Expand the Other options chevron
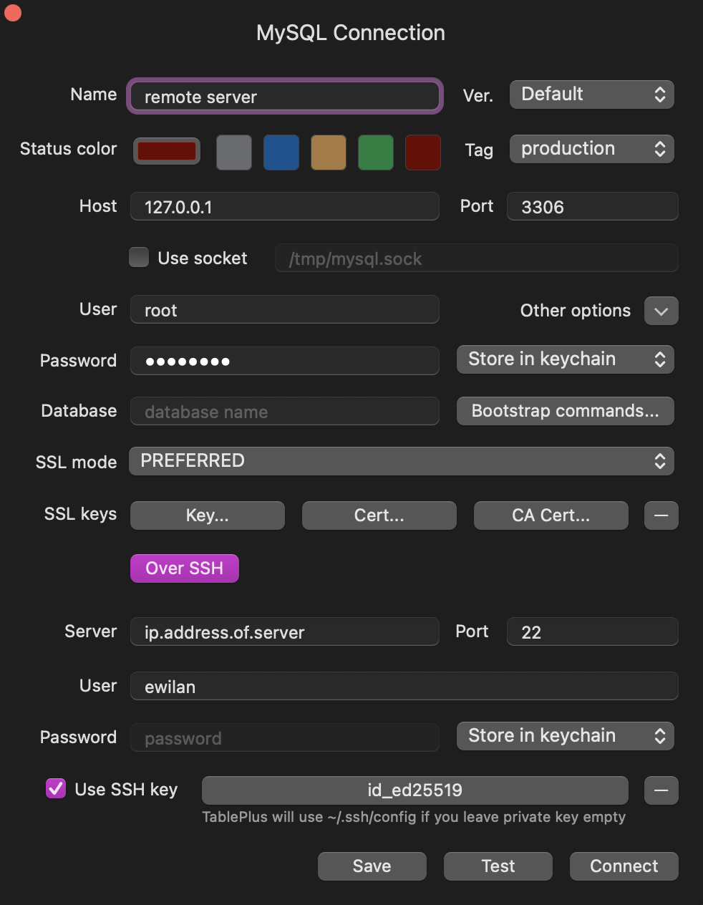This screenshot has height=905, width=703. 661,311
